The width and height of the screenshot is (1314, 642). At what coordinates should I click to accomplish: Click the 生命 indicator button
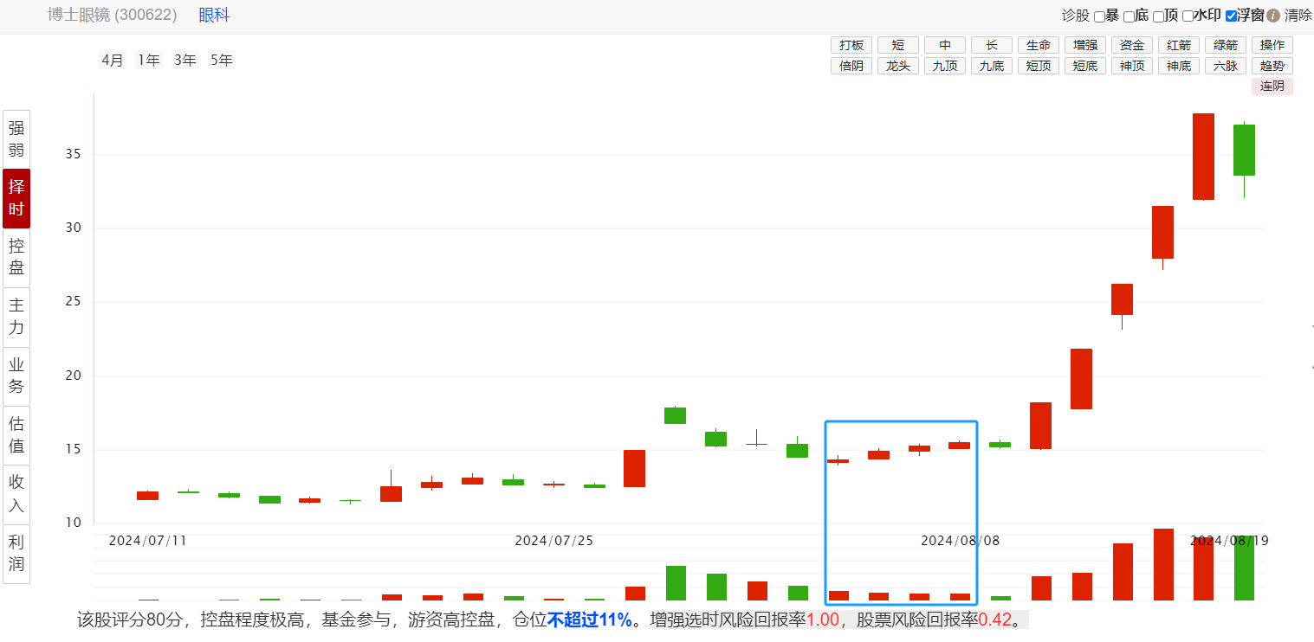[1039, 45]
